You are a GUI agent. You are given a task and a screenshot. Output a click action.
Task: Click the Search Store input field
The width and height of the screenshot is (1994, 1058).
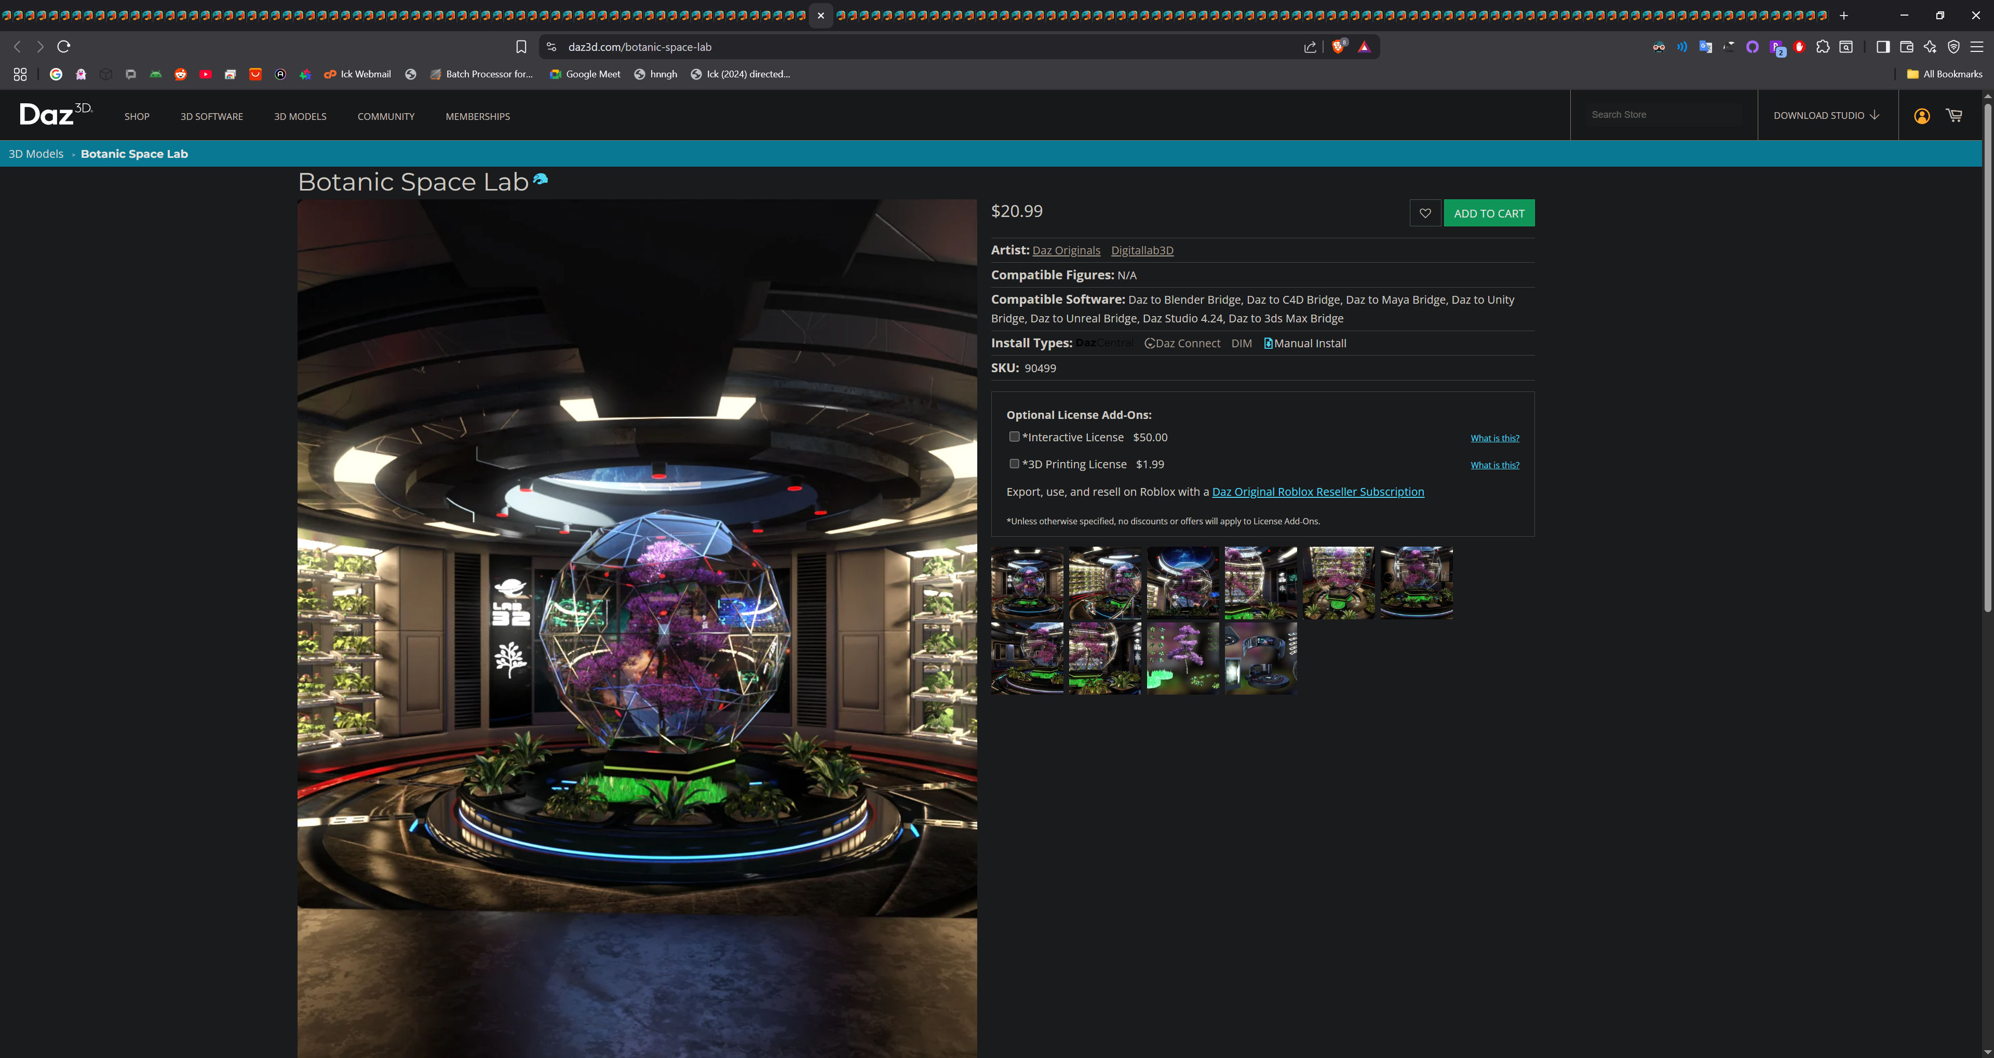click(1664, 115)
